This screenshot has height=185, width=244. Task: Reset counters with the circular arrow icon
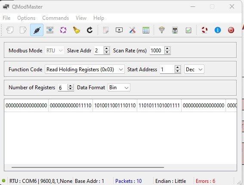coord(90,30)
